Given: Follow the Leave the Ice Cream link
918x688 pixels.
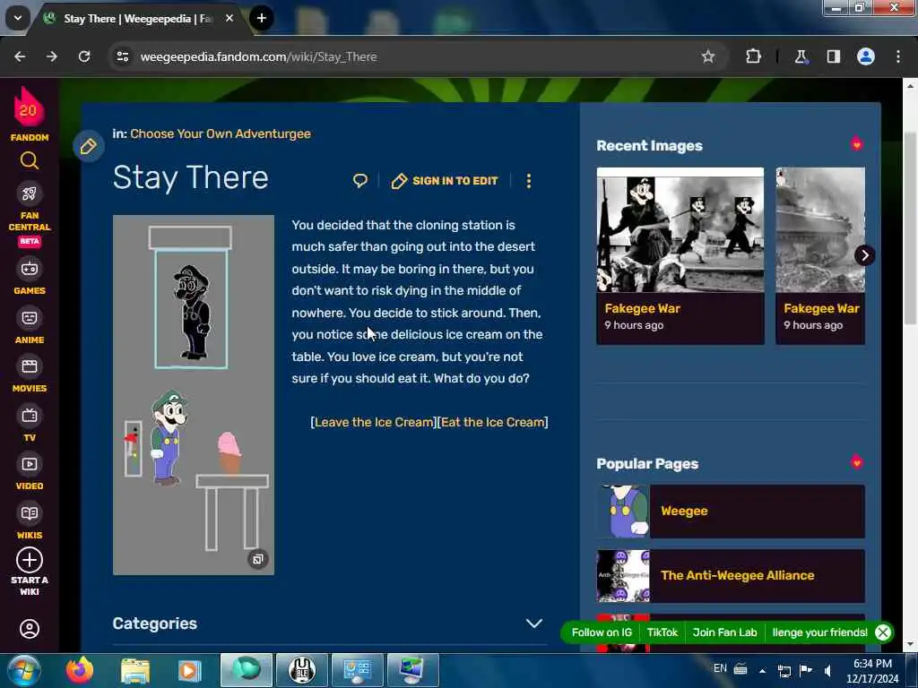Looking at the screenshot, I should (x=374, y=423).
